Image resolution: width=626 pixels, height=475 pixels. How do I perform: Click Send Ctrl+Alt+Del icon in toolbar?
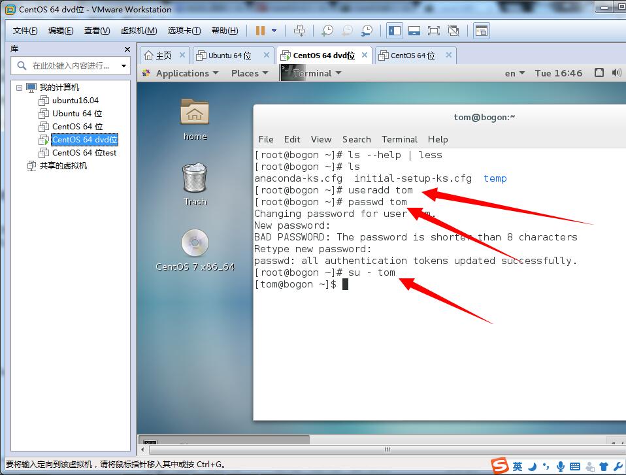[x=299, y=31]
